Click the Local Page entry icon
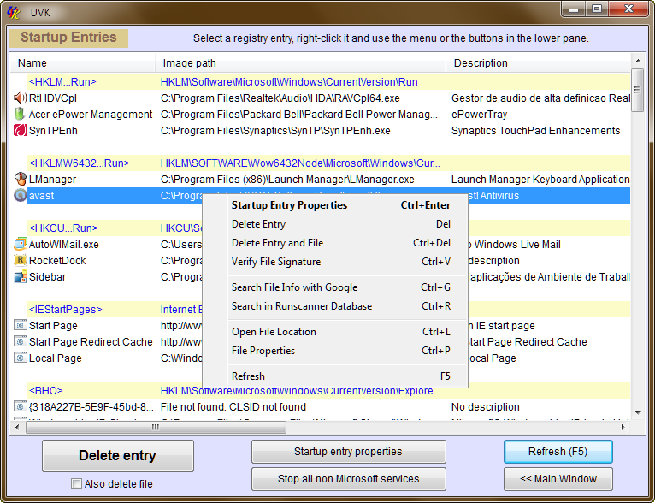655x503 pixels. [x=20, y=358]
